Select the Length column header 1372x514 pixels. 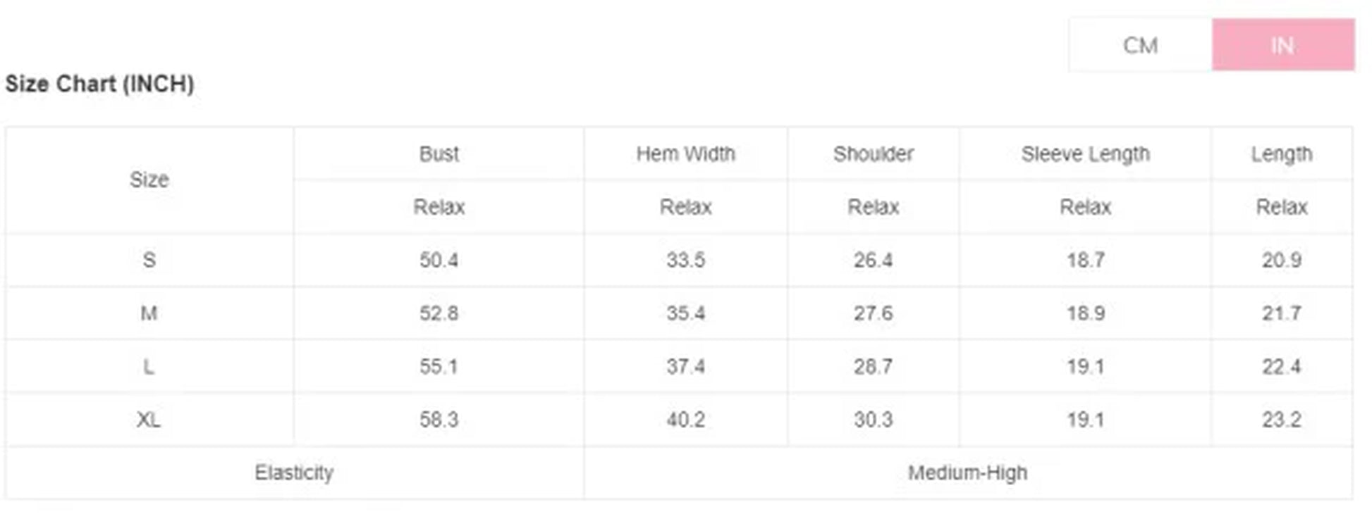(1281, 153)
